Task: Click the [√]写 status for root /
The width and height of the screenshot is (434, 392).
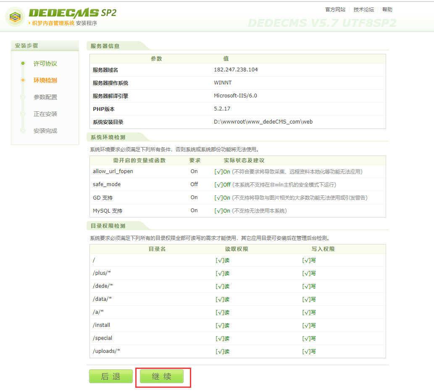Action: point(309,260)
